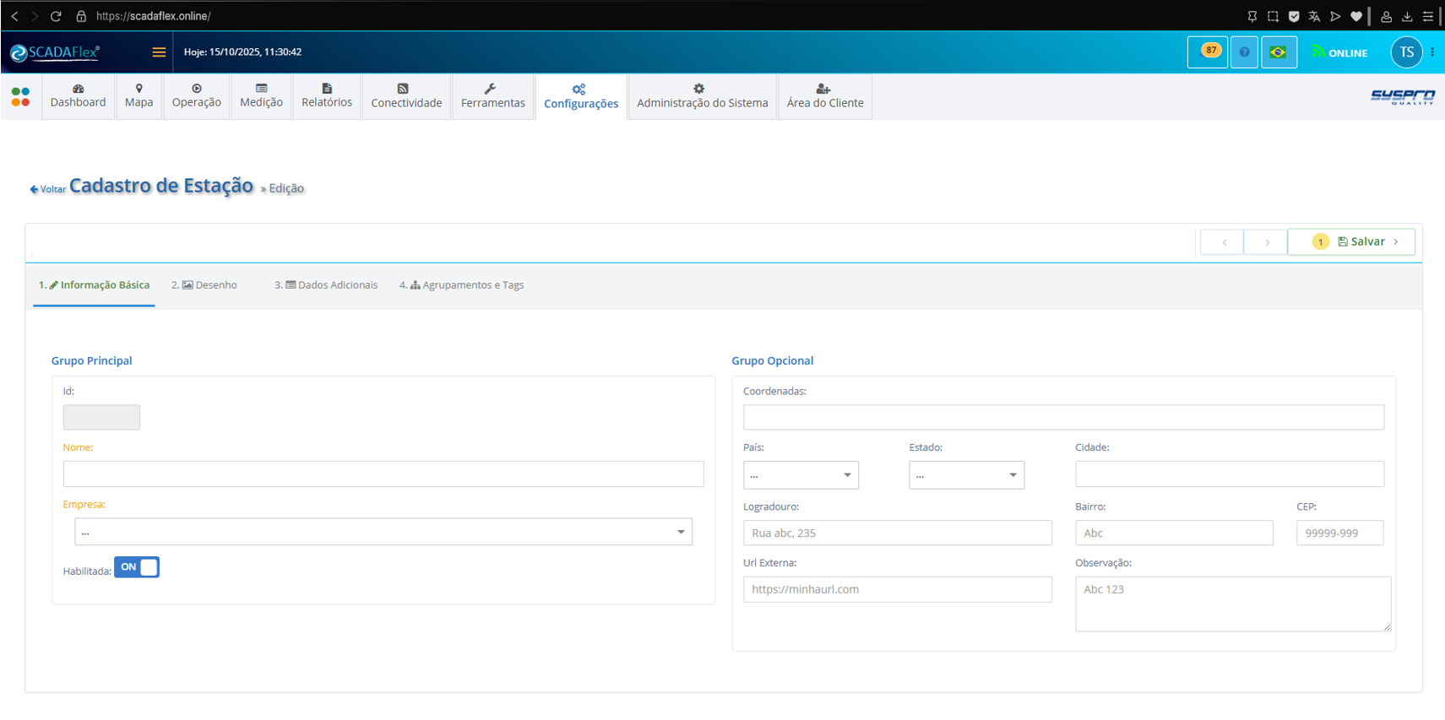The width and height of the screenshot is (1445, 720).
Task: Select the Dados Adicionais tab
Action: [x=326, y=285]
